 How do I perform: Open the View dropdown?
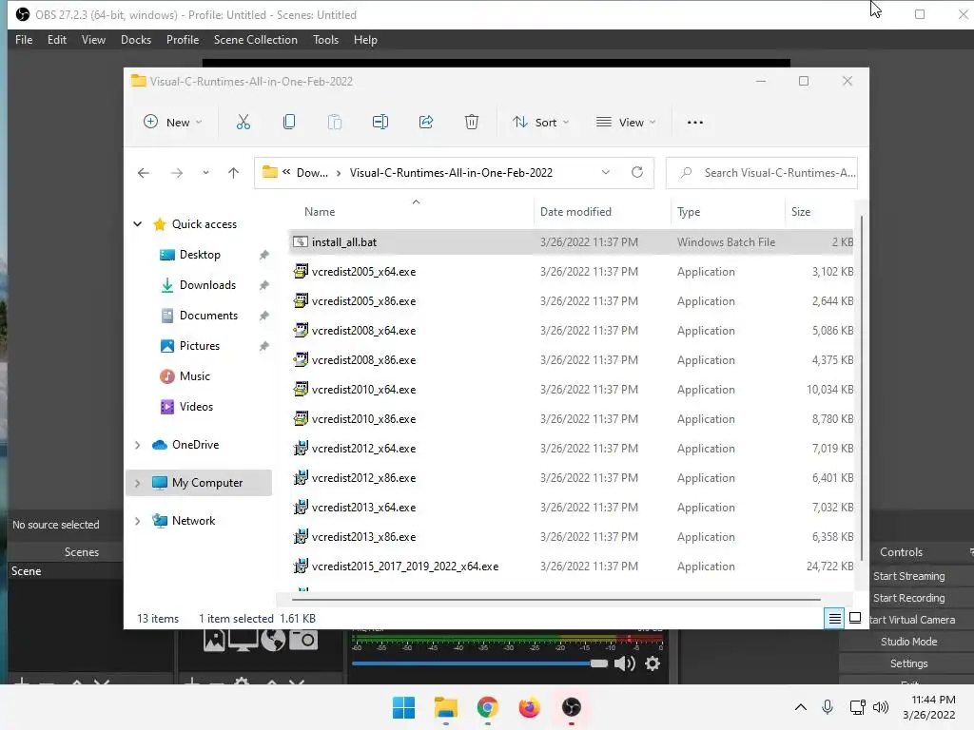pos(626,123)
